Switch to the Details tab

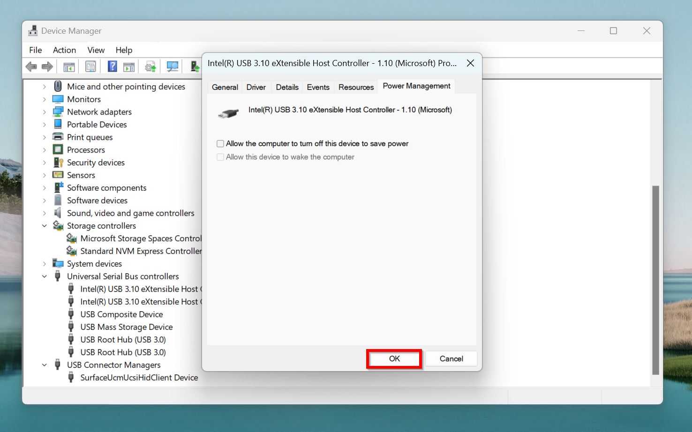(287, 87)
